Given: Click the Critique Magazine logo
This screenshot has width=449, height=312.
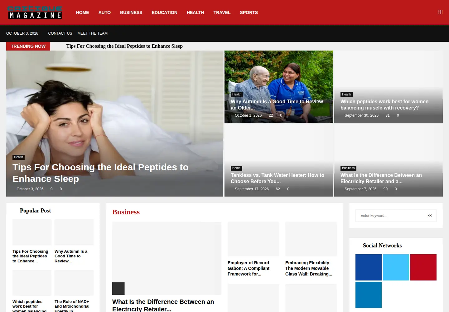Looking at the screenshot, I should coord(35,12).
